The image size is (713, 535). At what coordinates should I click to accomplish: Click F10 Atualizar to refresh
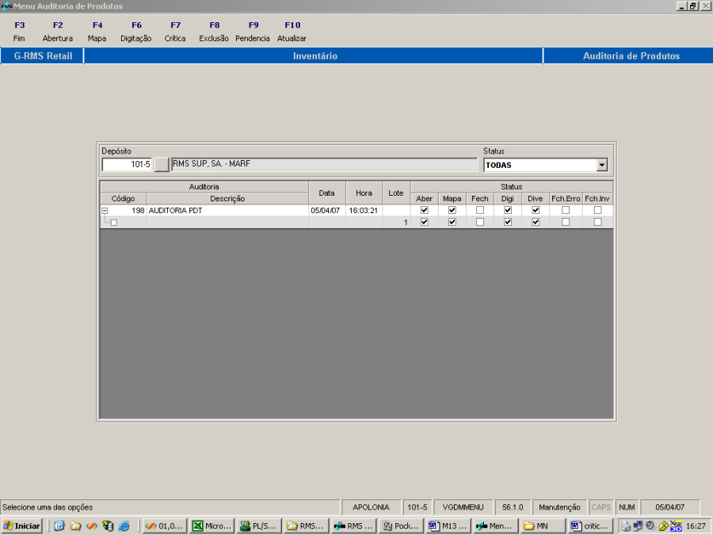[292, 32]
